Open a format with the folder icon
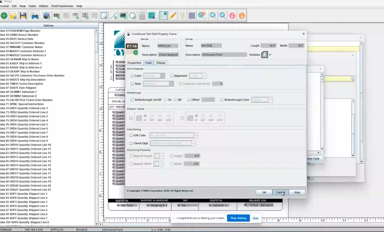The height and width of the screenshot is (232, 384). coord(13,16)
